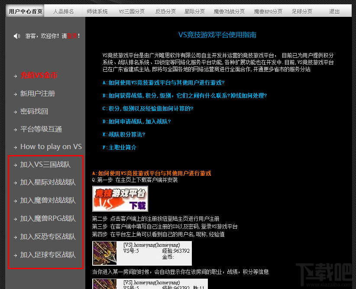Image resolution: width=356 pixels, height=289 pixels.
Task: Click the arrow icon beside 新用户注册
Action: 15,94
